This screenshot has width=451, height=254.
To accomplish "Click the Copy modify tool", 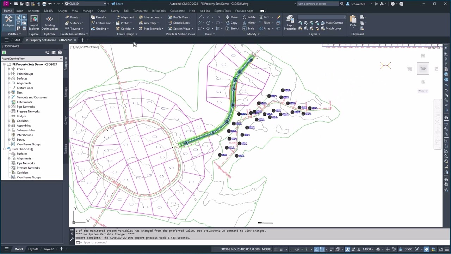I will (231, 23).
